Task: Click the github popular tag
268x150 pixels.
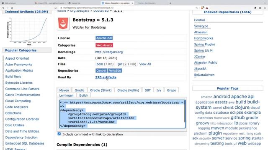Action: [237, 117]
